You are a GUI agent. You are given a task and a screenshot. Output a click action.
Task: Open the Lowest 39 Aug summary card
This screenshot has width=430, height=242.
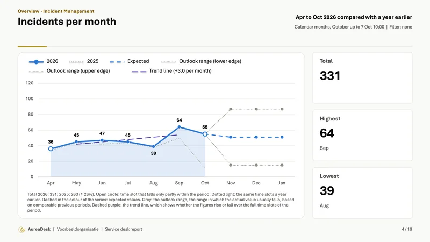[x=362, y=193]
